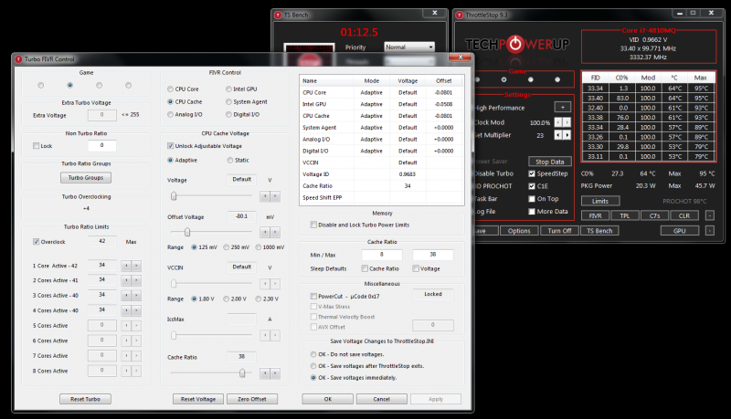731x419 pixels.
Task: Click GPU button in ThrottleStop
Action: click(680, 231)
